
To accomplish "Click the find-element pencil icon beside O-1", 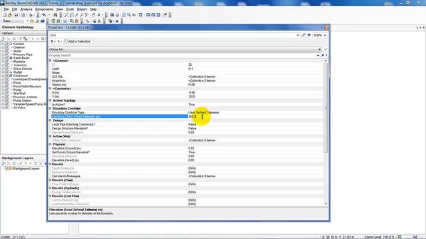I will [x=304, y=35].
